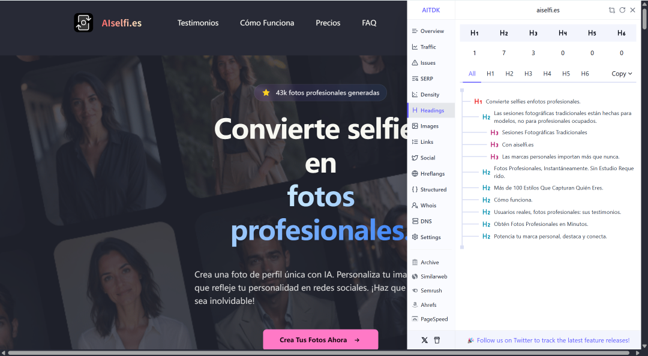Click H2 row 'Más de 100 Estilos Que Capturan Quién Eres.'

(548, 188)
